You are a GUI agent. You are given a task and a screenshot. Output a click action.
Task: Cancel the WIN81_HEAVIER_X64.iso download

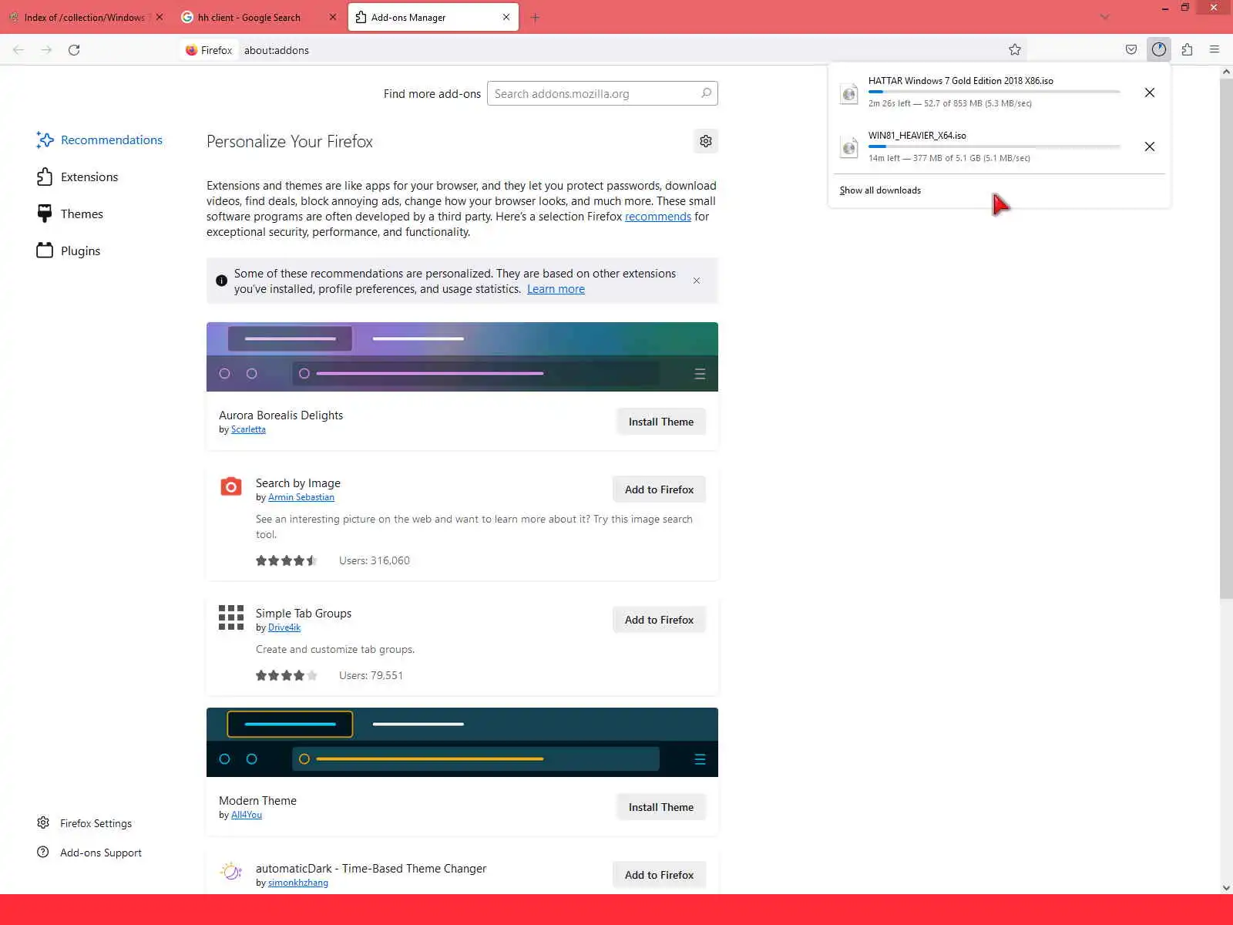tap(1150, 146)
